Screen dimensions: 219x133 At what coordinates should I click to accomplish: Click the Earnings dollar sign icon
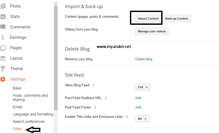click(x=3, y=37)
